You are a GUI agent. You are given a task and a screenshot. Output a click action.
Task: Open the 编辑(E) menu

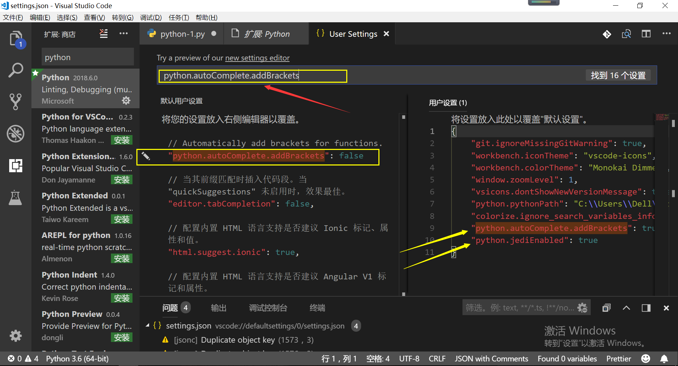(x=40, y=17)
